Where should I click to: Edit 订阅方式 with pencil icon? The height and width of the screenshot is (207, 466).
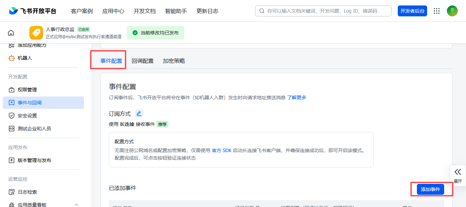(x=139, y=114)
